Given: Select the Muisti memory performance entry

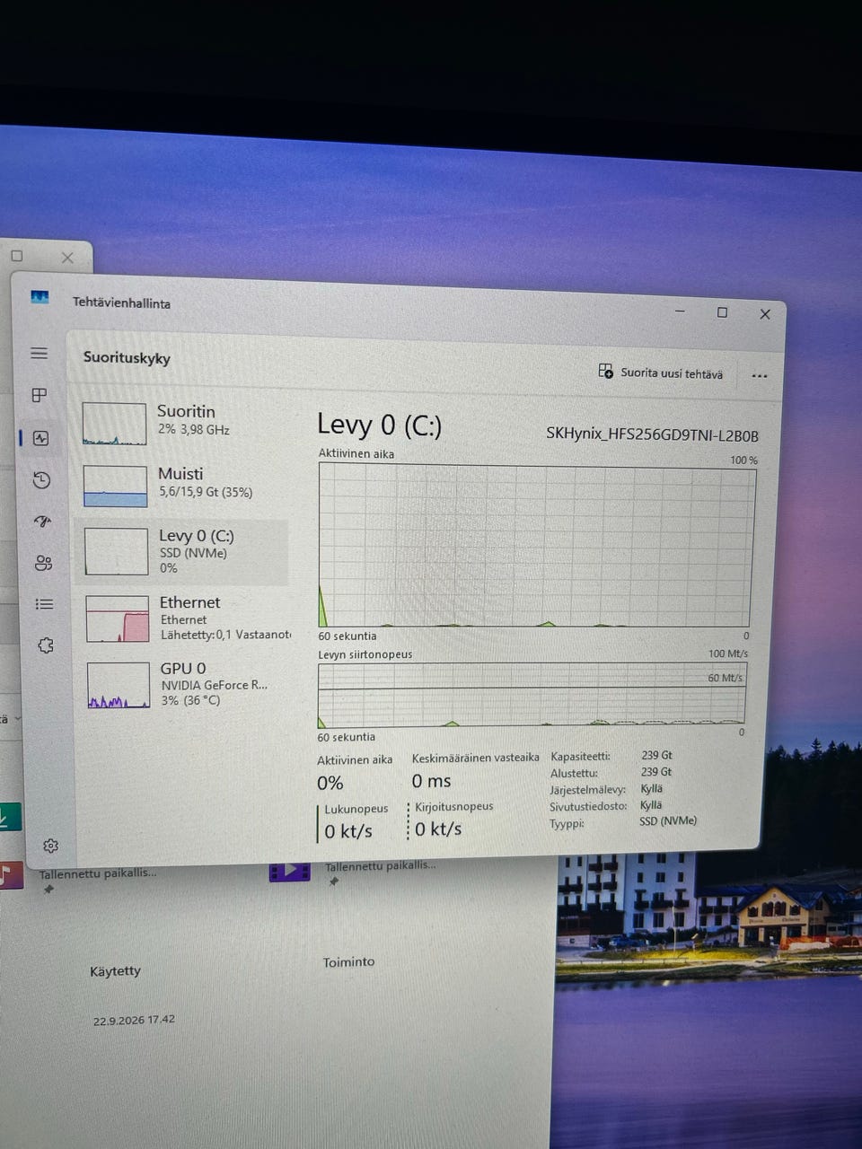Looking at the screenshot, I should click(183, 486).
